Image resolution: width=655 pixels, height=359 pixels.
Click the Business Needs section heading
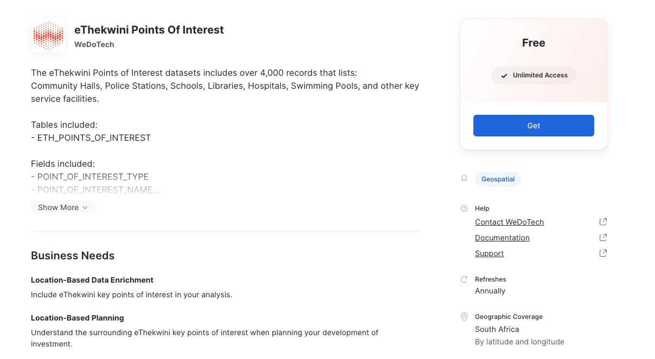point(73,256)
